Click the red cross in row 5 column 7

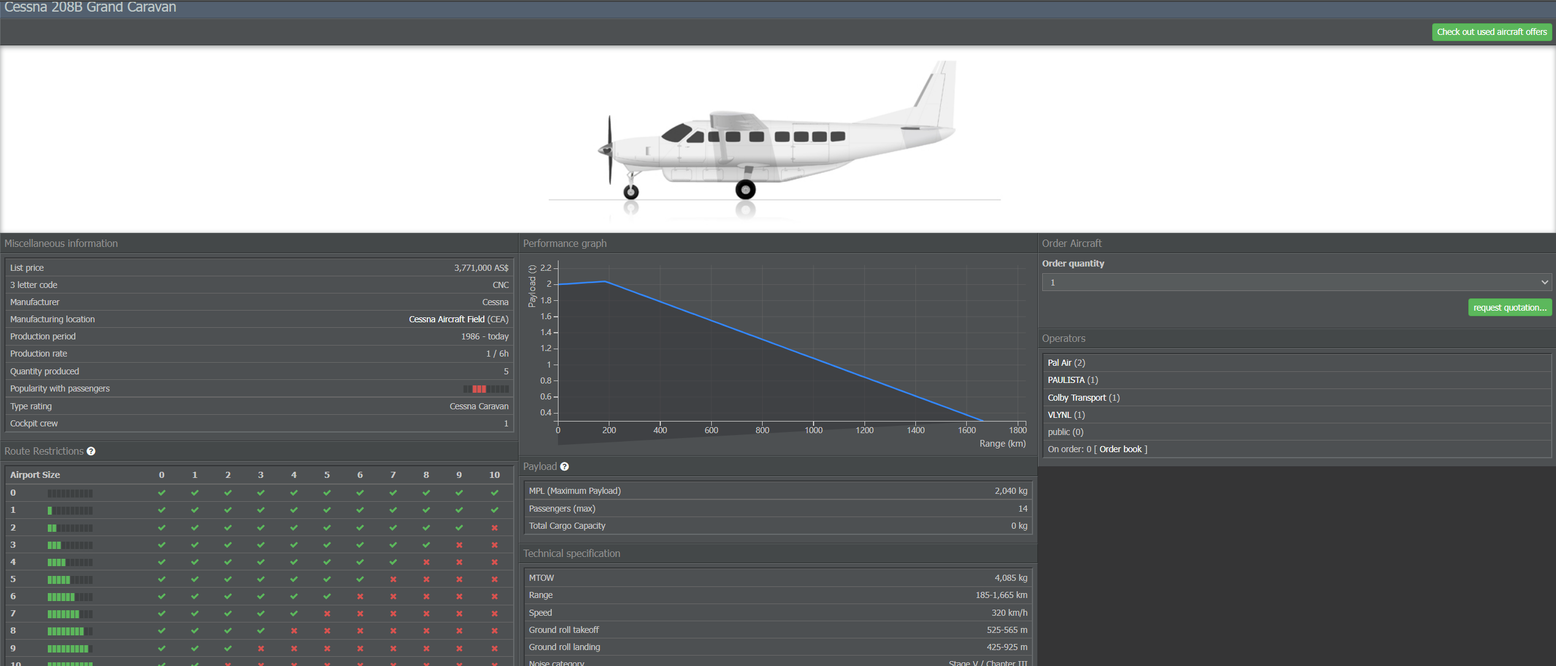(393, 579)
